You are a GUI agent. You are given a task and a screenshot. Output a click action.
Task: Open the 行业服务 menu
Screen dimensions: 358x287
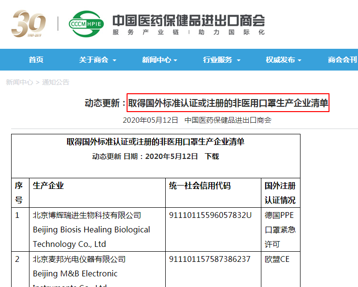[x=217, y=60]
